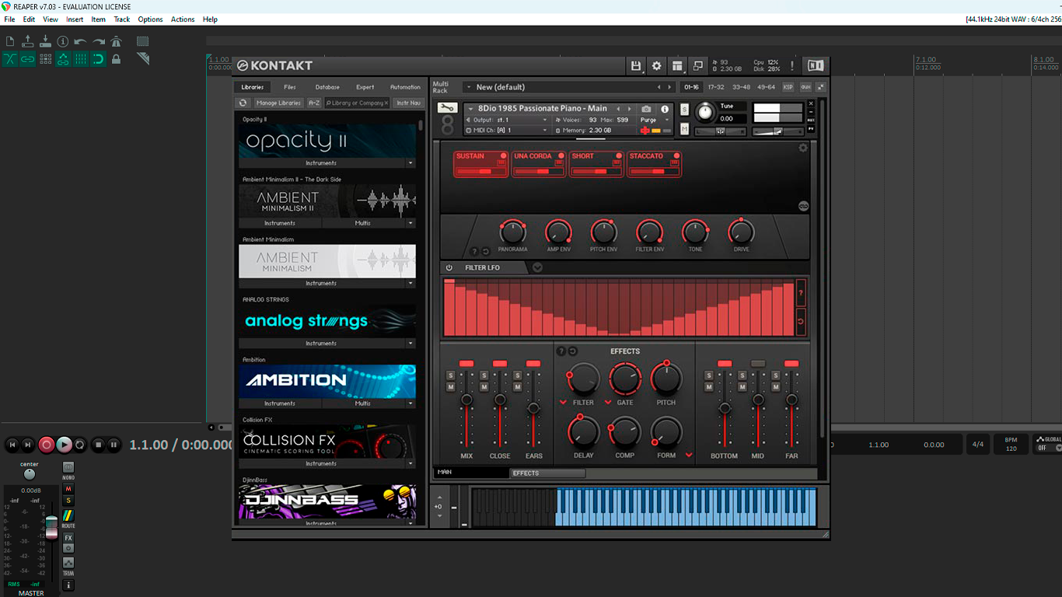This screenshot has width=1062, height=597.
Task: Switch to the EFFECTS tab at bottom
Action: pyautogui.click(x=547, y=473)
